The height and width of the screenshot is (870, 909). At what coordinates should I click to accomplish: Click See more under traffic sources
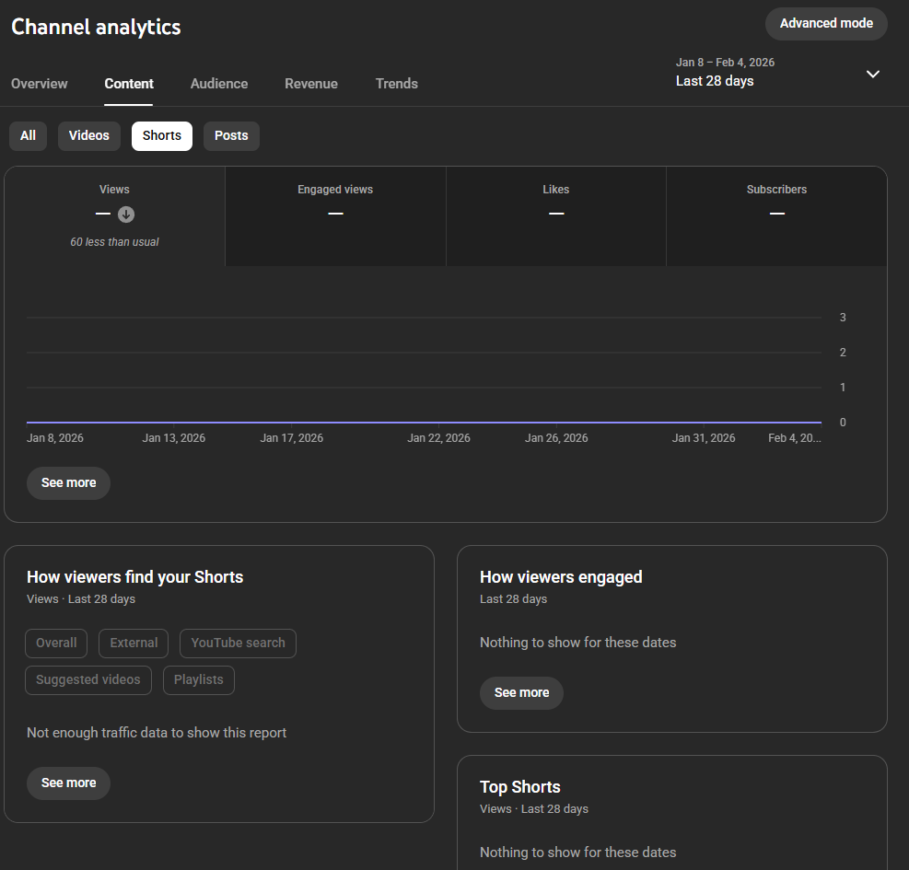point(69,783)
